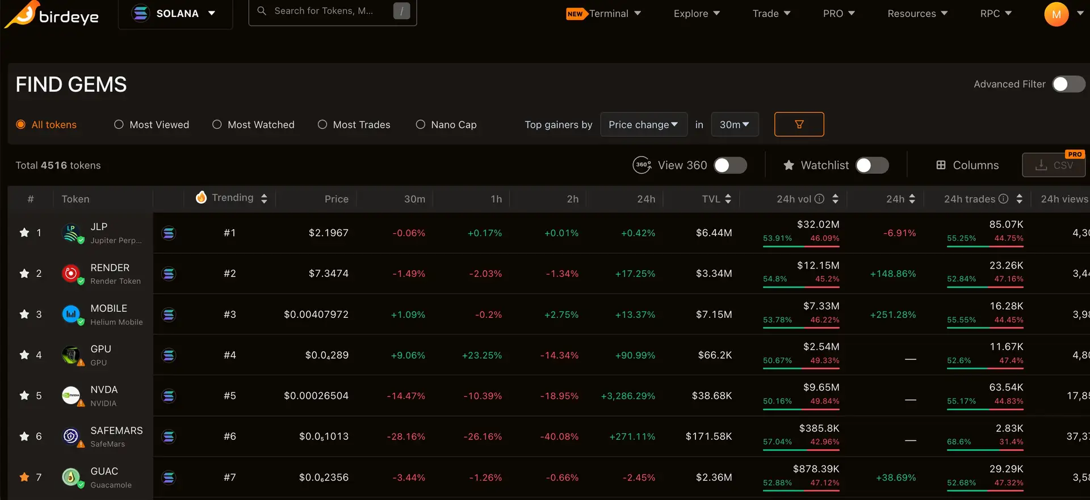
Task: Click the token search field
Action: click(324, 11)
